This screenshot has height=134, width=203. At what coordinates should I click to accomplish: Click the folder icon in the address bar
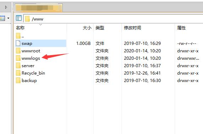point(27,19)
